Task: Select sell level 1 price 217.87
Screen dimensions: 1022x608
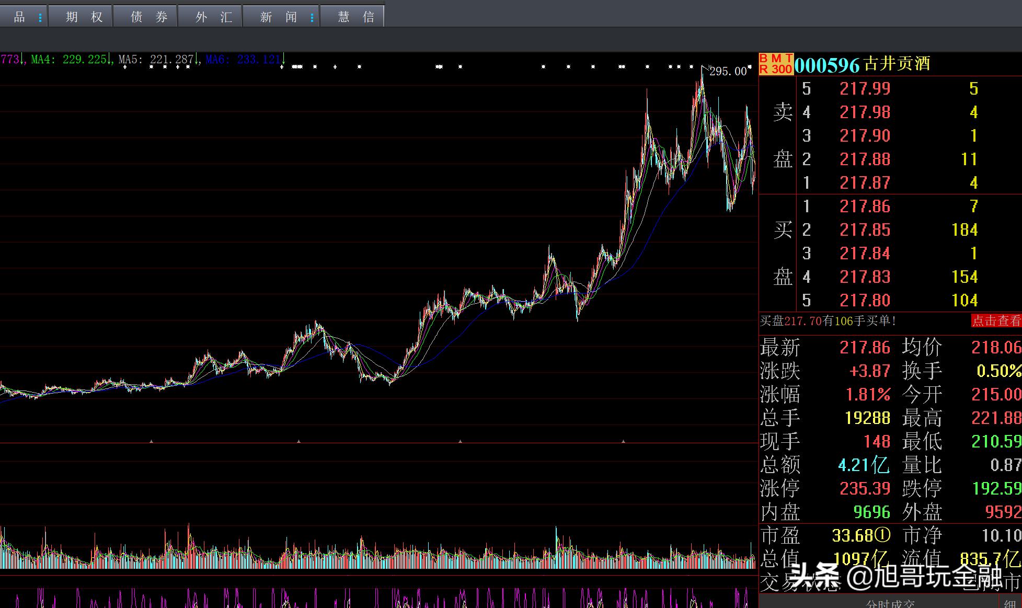Action: point(865,182)
